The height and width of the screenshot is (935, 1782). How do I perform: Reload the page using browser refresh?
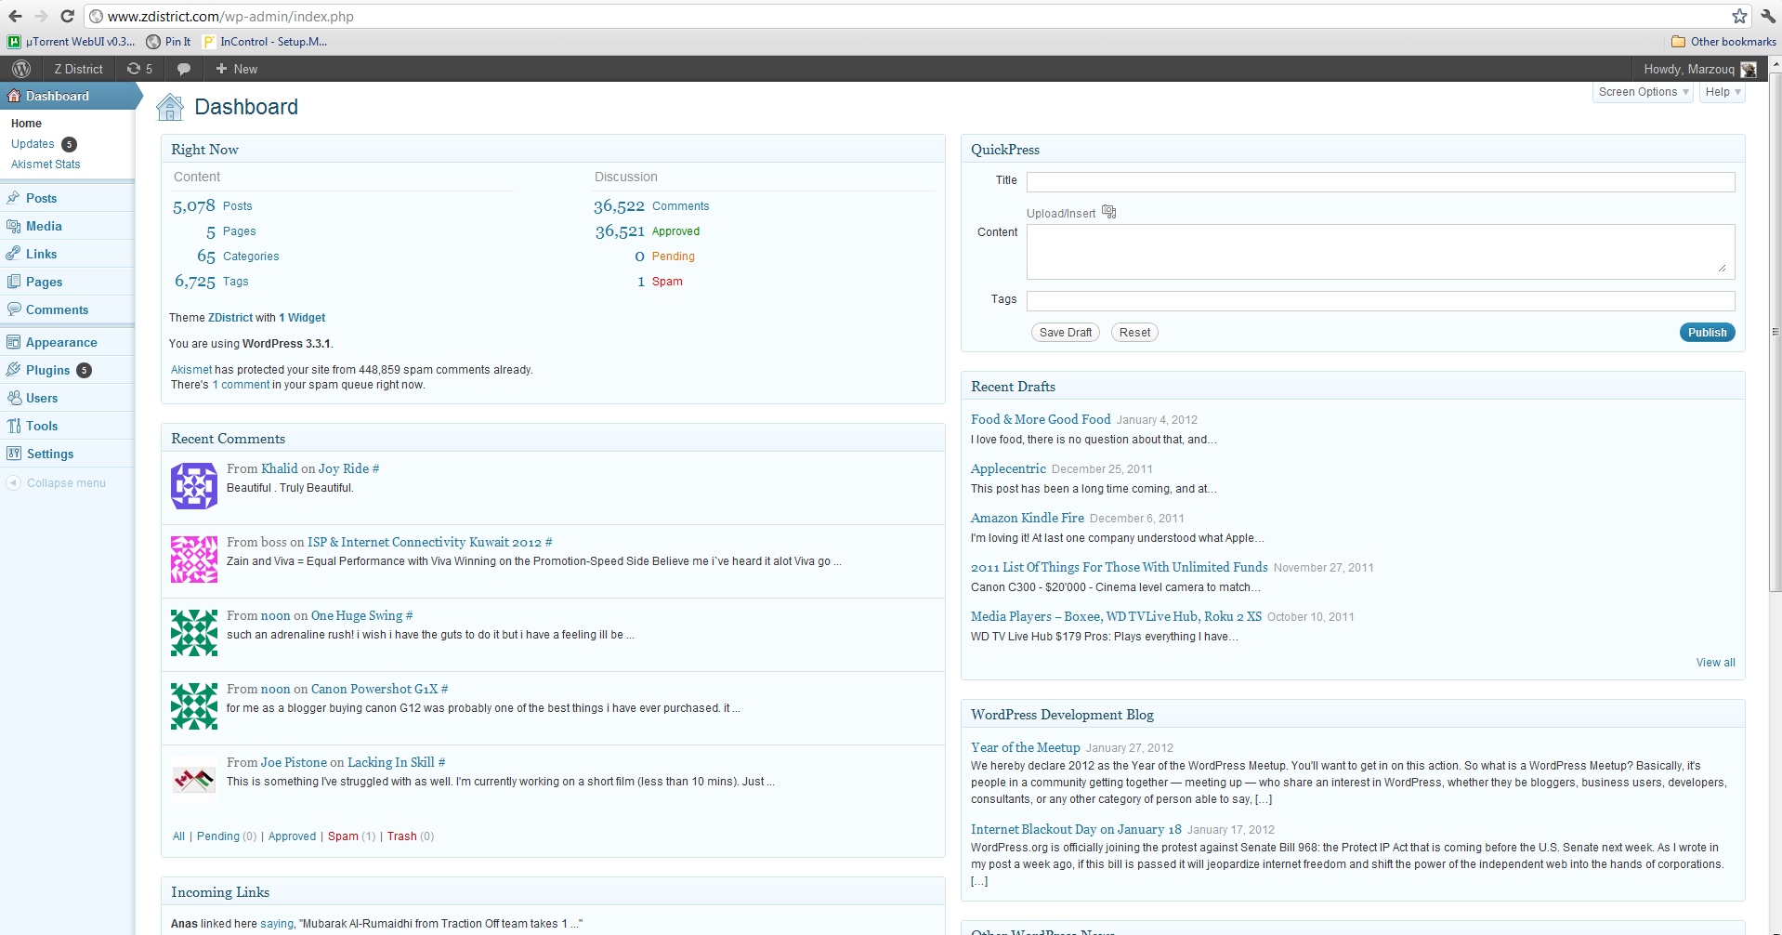click(x=67, y=16)
